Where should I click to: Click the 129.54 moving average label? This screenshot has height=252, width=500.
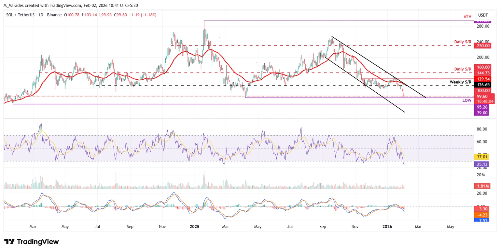(482, 79)
